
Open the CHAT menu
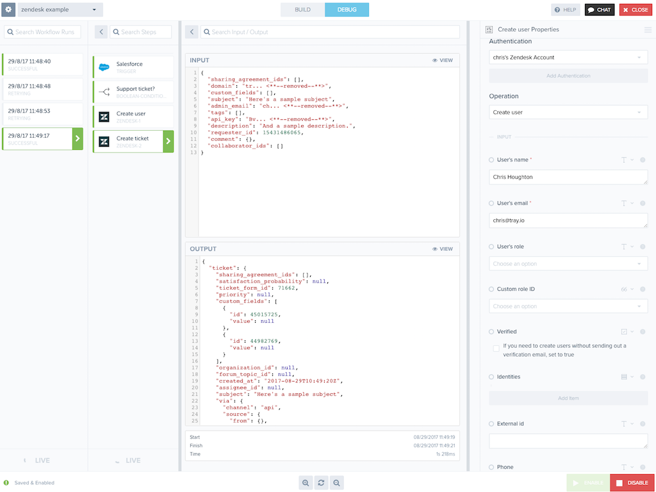600,10
